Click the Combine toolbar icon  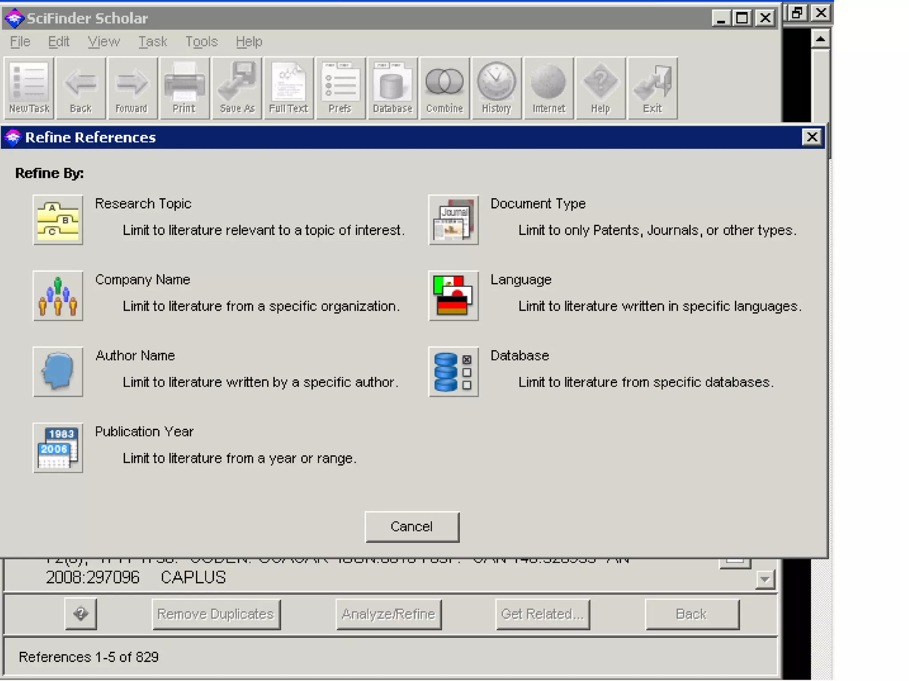444,88
